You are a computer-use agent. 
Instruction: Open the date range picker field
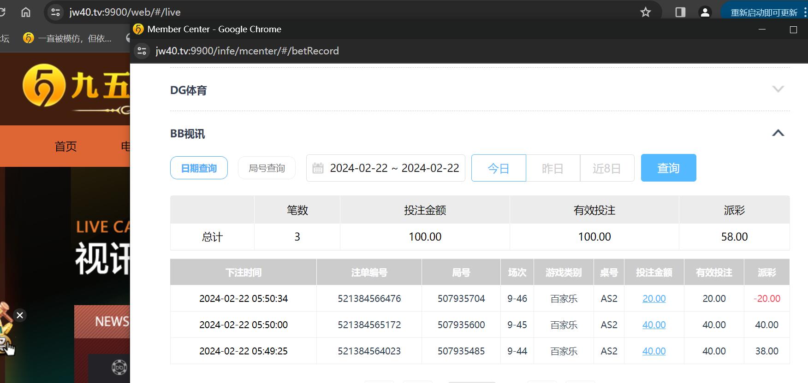[x=386, y=168]
